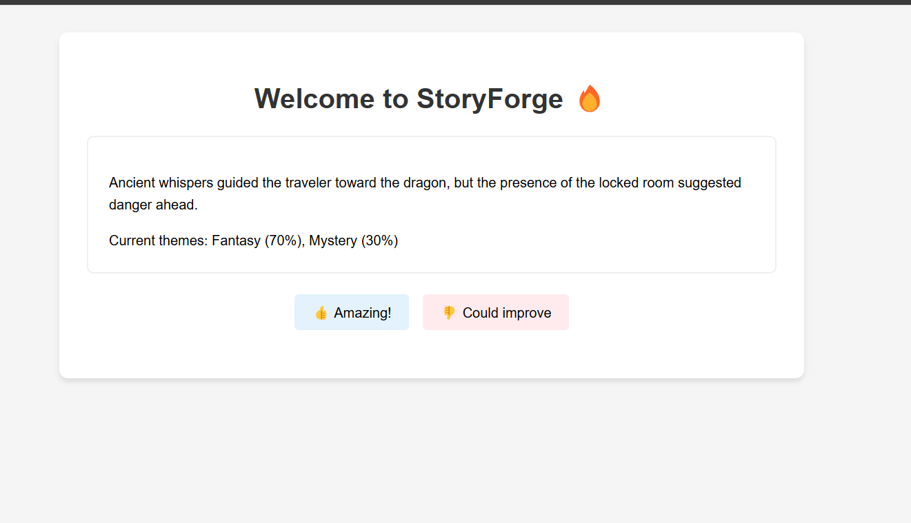
Task: Select the Could improve button
Action: [496, 312]
